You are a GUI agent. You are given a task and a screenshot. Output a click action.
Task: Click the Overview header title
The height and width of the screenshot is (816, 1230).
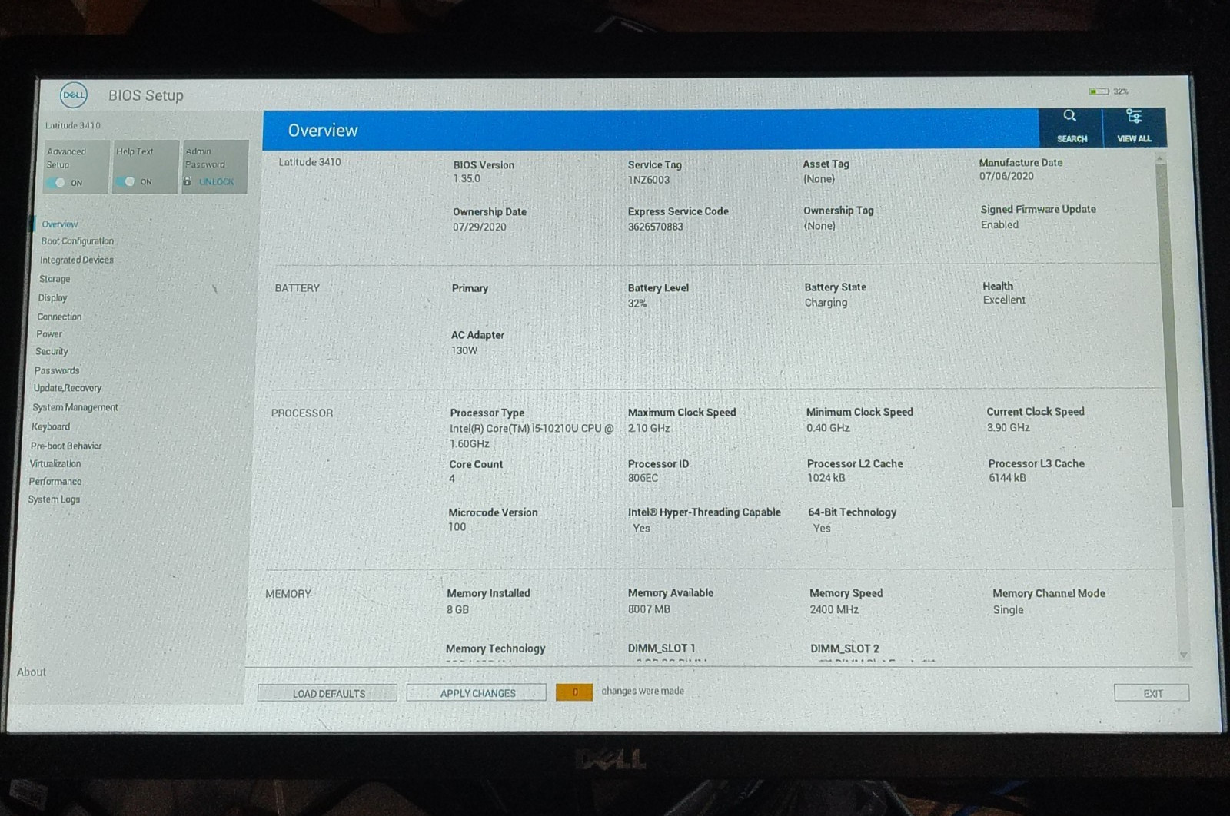pyautogui.click(x=323, y=131)
